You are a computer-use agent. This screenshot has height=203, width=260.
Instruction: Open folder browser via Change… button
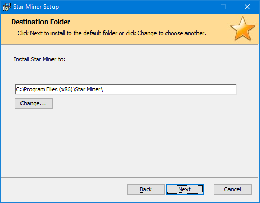tap(34, 103)
